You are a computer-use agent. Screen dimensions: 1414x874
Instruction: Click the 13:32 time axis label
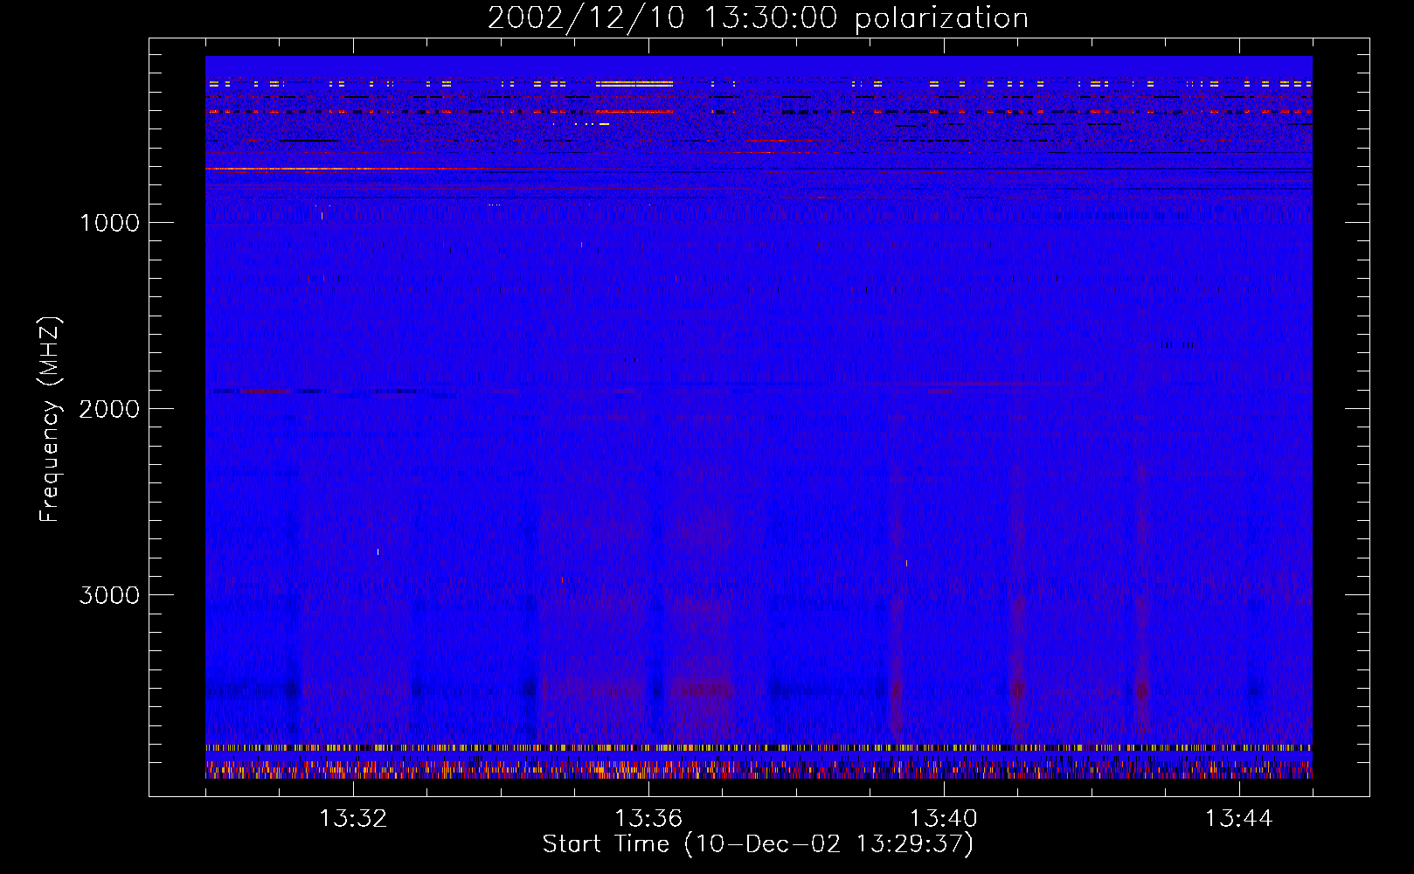pos(353,819)
